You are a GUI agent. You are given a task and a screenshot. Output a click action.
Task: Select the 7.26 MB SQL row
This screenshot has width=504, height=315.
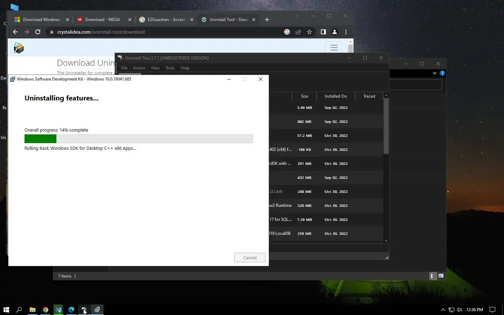click(326, 219)
